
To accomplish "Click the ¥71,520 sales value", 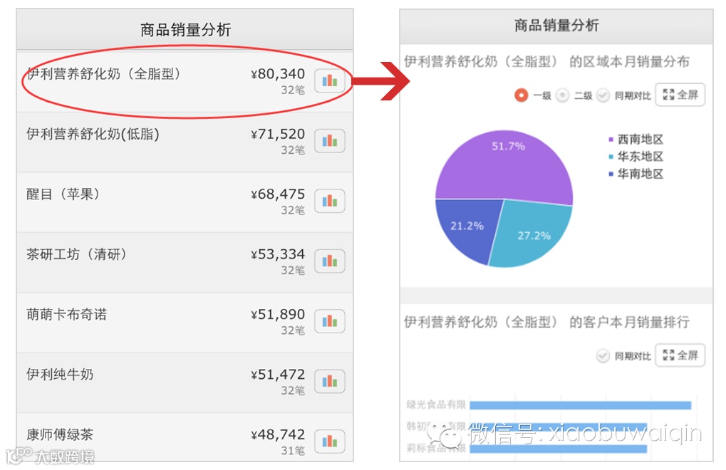I will 278,134.
